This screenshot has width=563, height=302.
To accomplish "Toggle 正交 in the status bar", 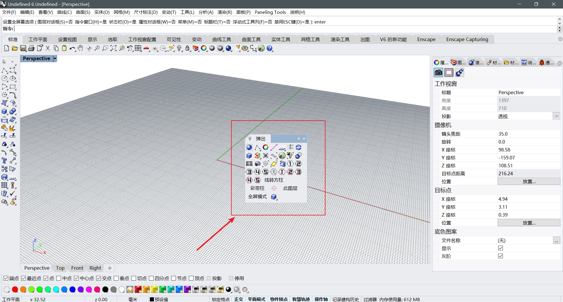I will pyautogui.click(x=239, y=299).
